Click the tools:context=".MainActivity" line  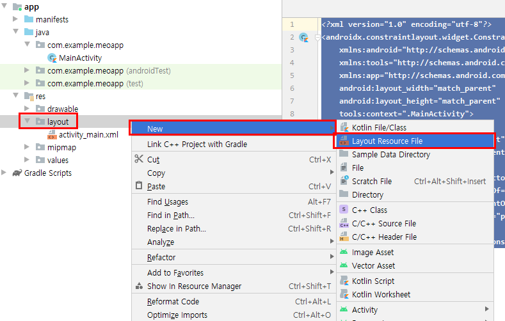(x=406, y=114)
